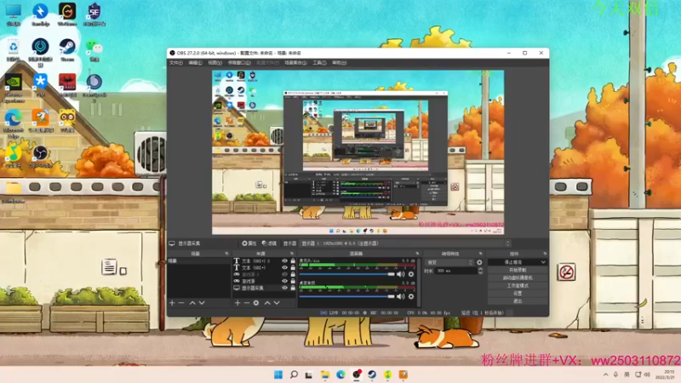Open taskbar Search magnifier icon
The width and height of the screenshot is (681, 383).
[294, 374]
